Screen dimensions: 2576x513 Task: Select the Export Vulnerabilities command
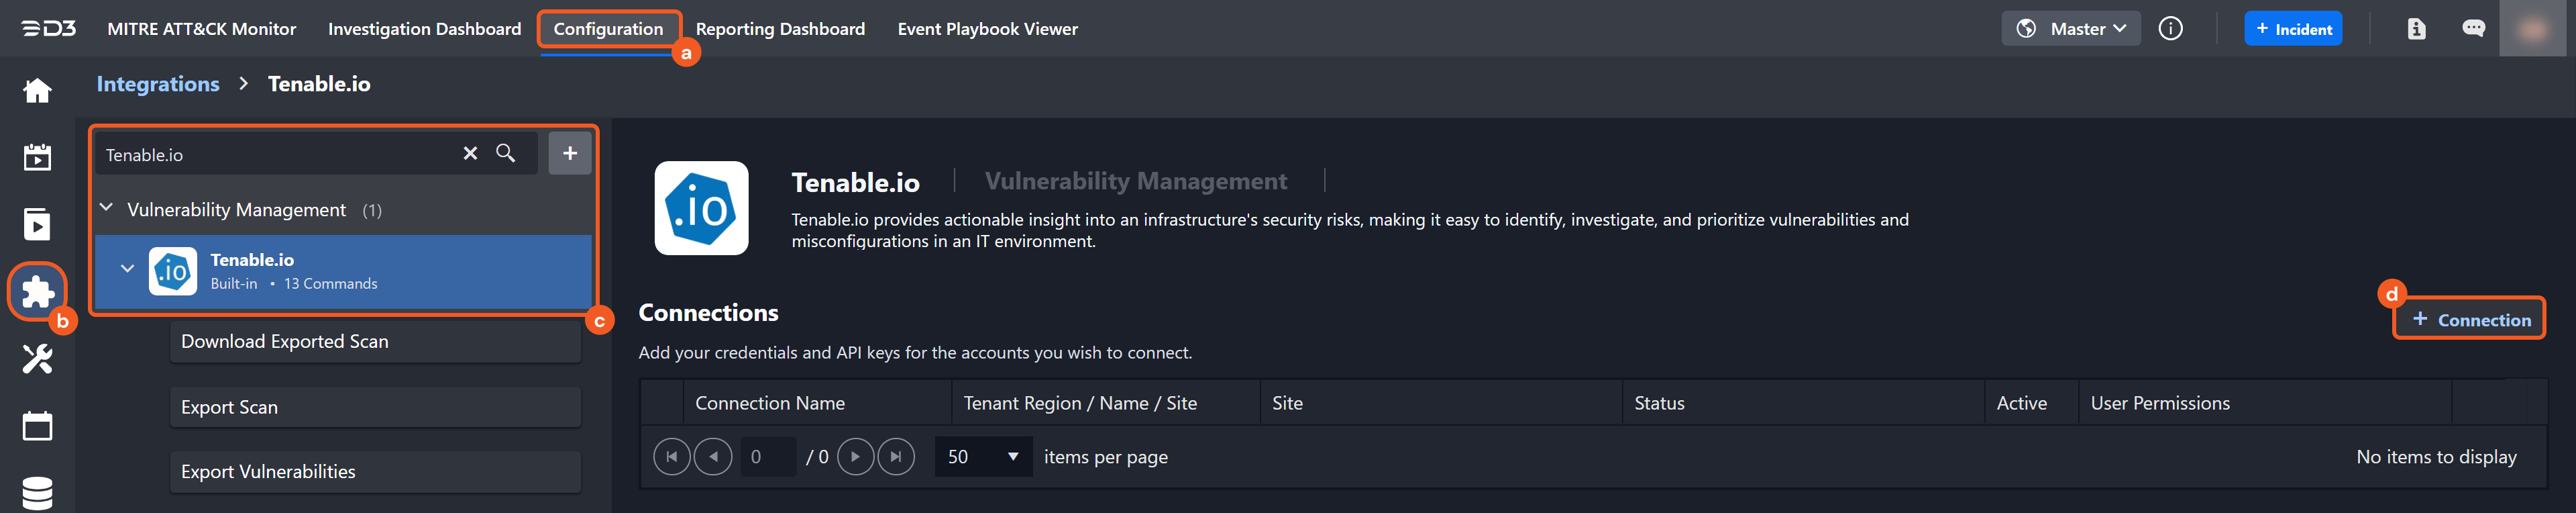coord(375,472)
